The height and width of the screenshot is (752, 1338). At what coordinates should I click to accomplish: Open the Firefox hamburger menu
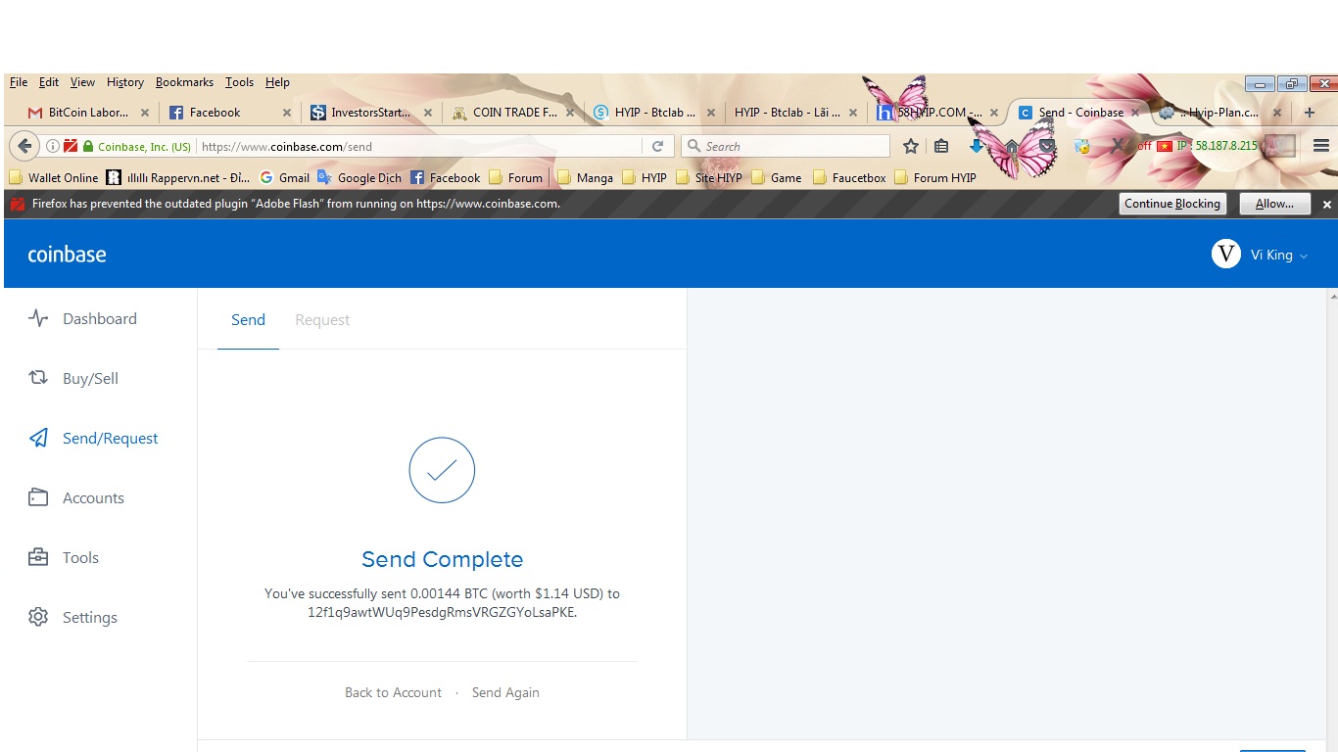[1321, 146]
